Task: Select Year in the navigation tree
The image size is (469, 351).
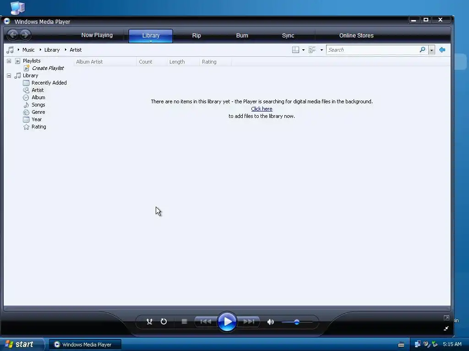Action: 37,119
